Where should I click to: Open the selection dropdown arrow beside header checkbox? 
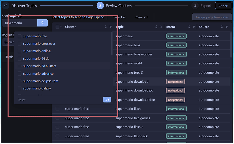[x=61, y=27]
